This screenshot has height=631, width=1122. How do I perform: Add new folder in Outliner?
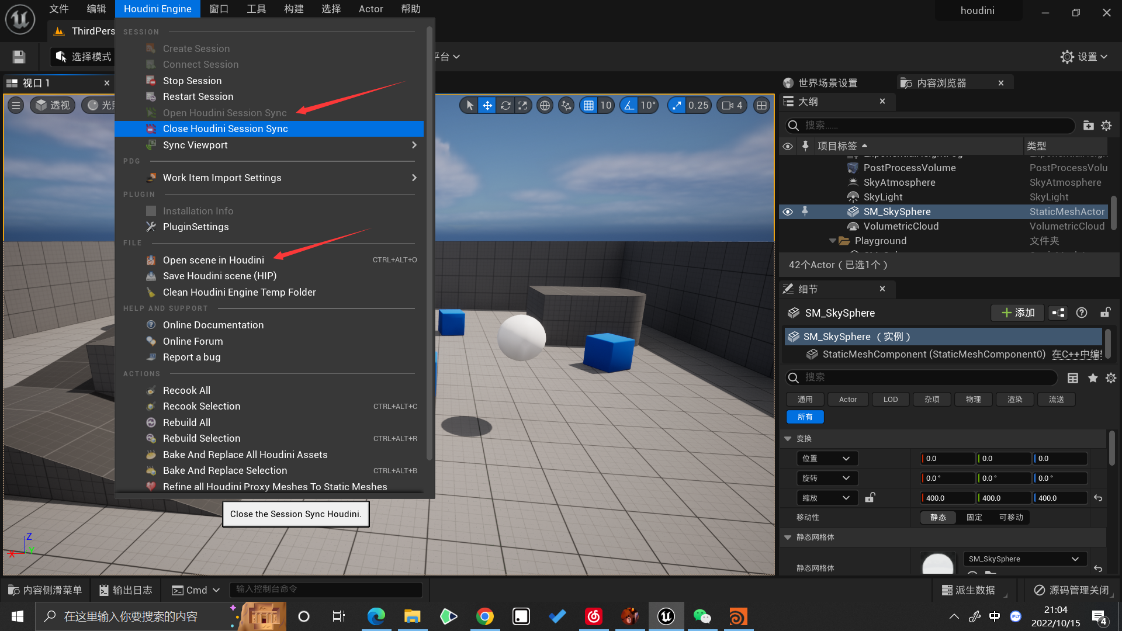[x=1088, y=125]
